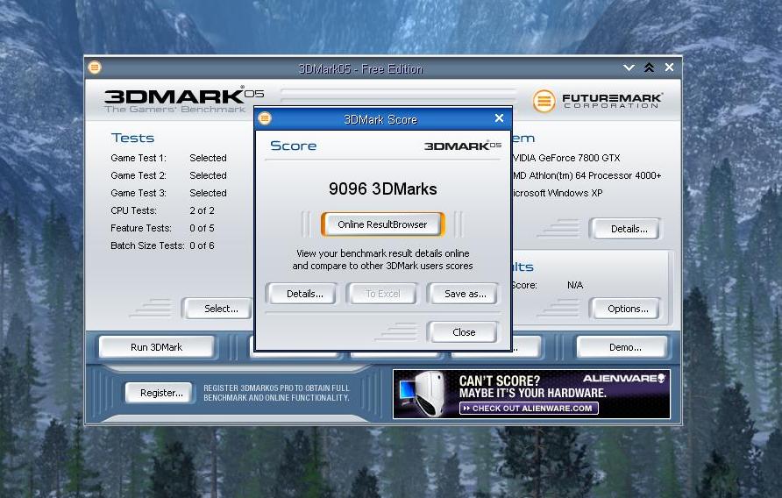Click the Futuremark Corporation logo
This screenshot has height=498, width=782.
pos(598,101)
